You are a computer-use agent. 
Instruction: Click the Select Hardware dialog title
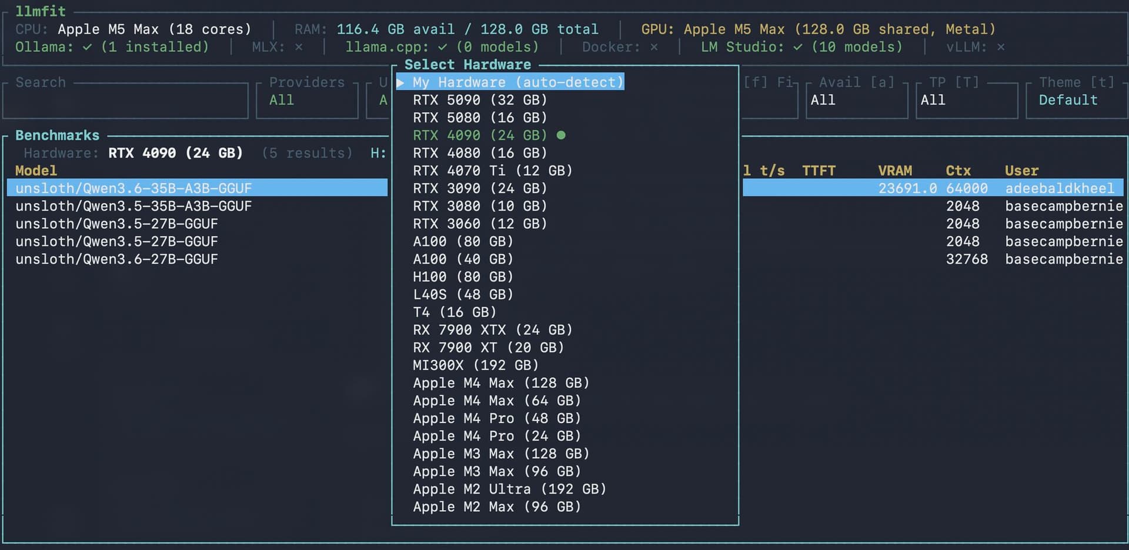pos(467,65)
